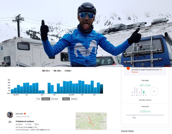The width and height of the screenshot is (172, 134).
Task: Select the Time chart toggle
Action: click(x=38, y=99)
